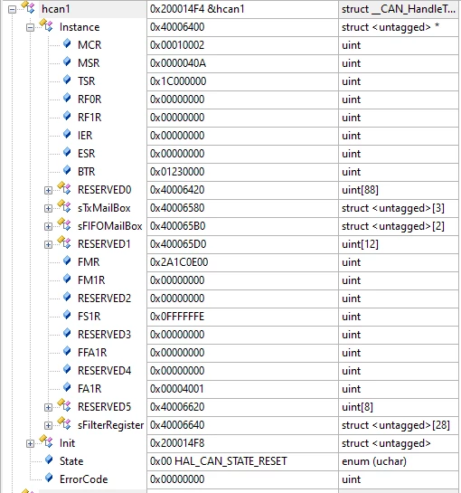Click the diamond icon next to State

click(49, 460)
